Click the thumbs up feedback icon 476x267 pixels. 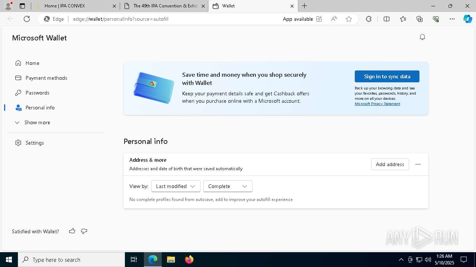click(x=72, y=231)
